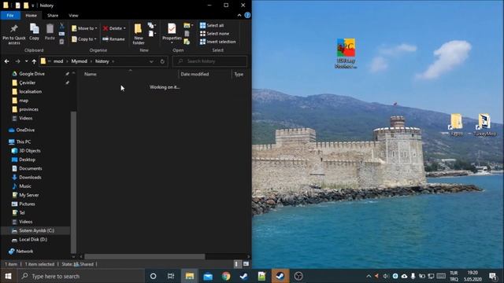Open the Windows Start menu

(x=8, y=276)
